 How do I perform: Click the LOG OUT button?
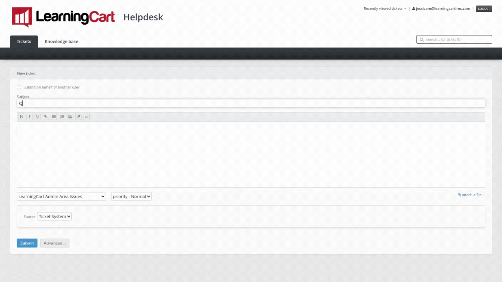pyautogui.click(x=484, y=9)
